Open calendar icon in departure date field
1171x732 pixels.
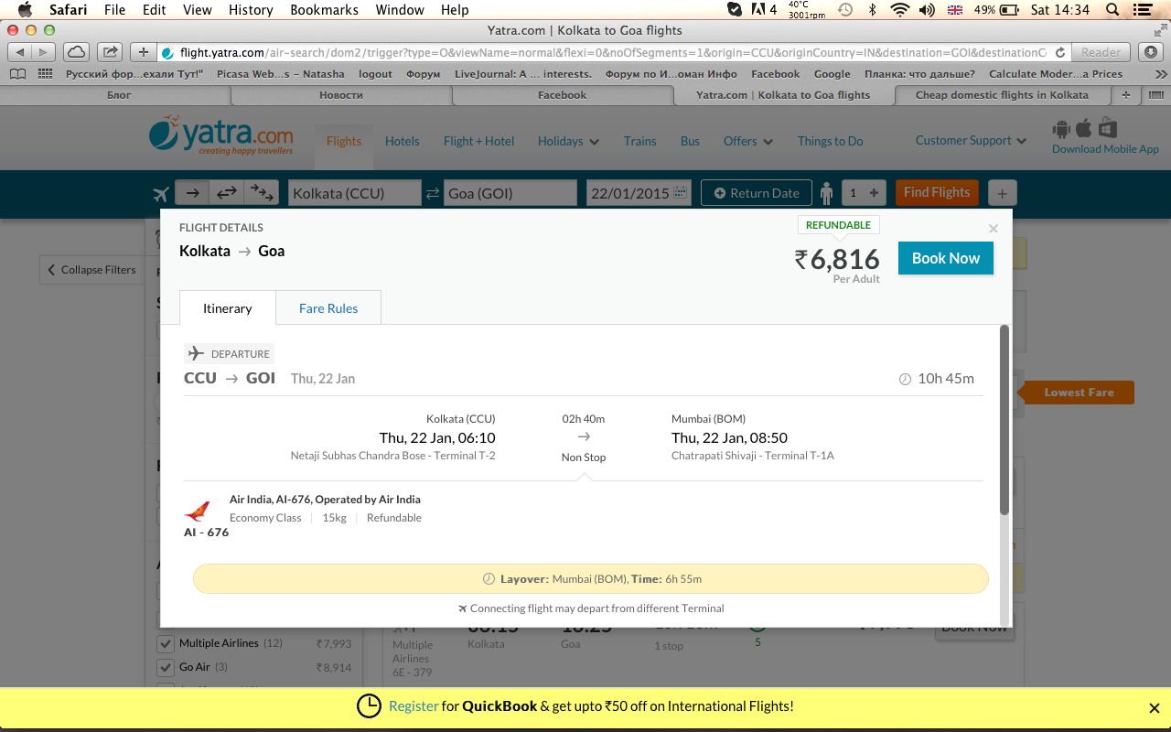pos(681,193)
